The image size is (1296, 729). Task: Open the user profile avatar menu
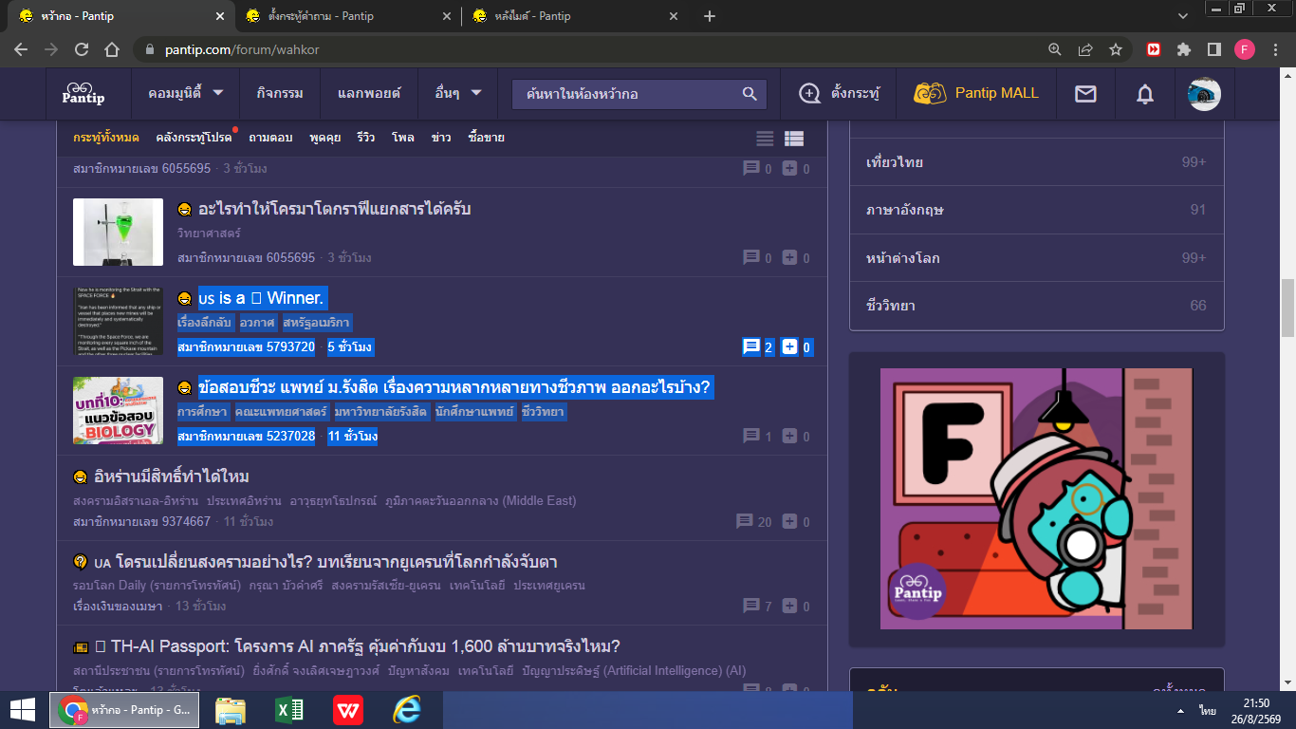tap(1204, 93)
